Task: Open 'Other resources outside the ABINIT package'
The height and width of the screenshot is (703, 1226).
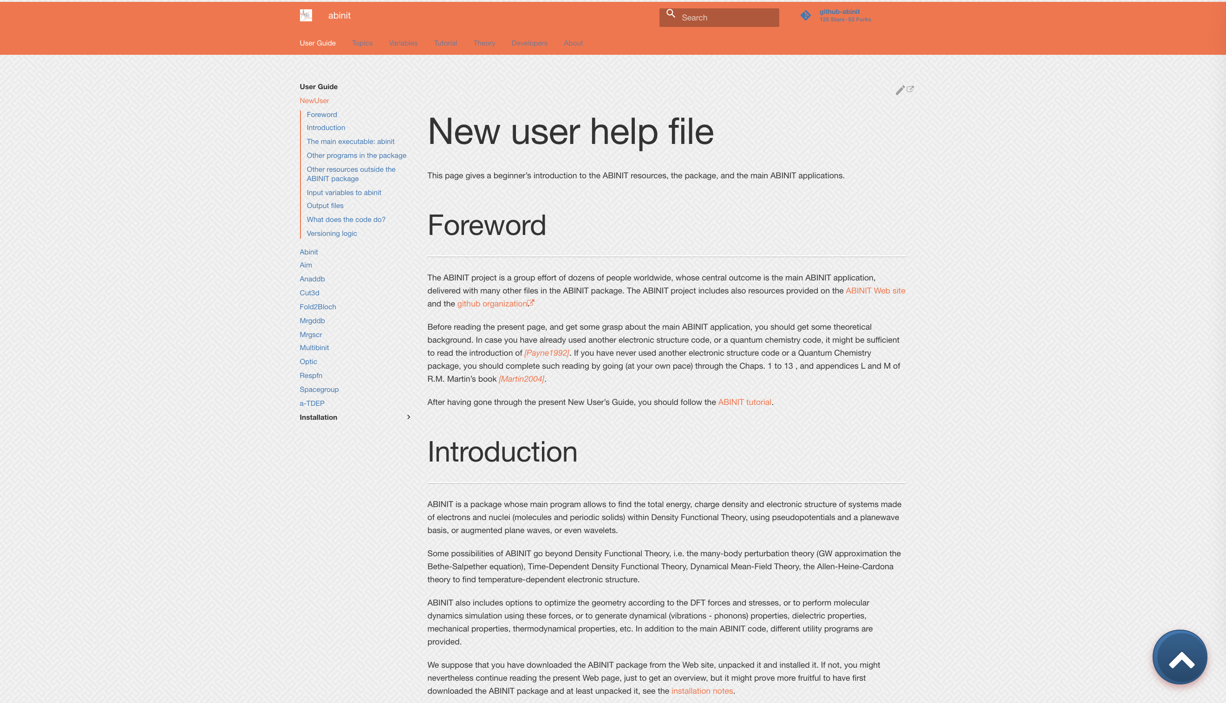Action: coord(351,174)
